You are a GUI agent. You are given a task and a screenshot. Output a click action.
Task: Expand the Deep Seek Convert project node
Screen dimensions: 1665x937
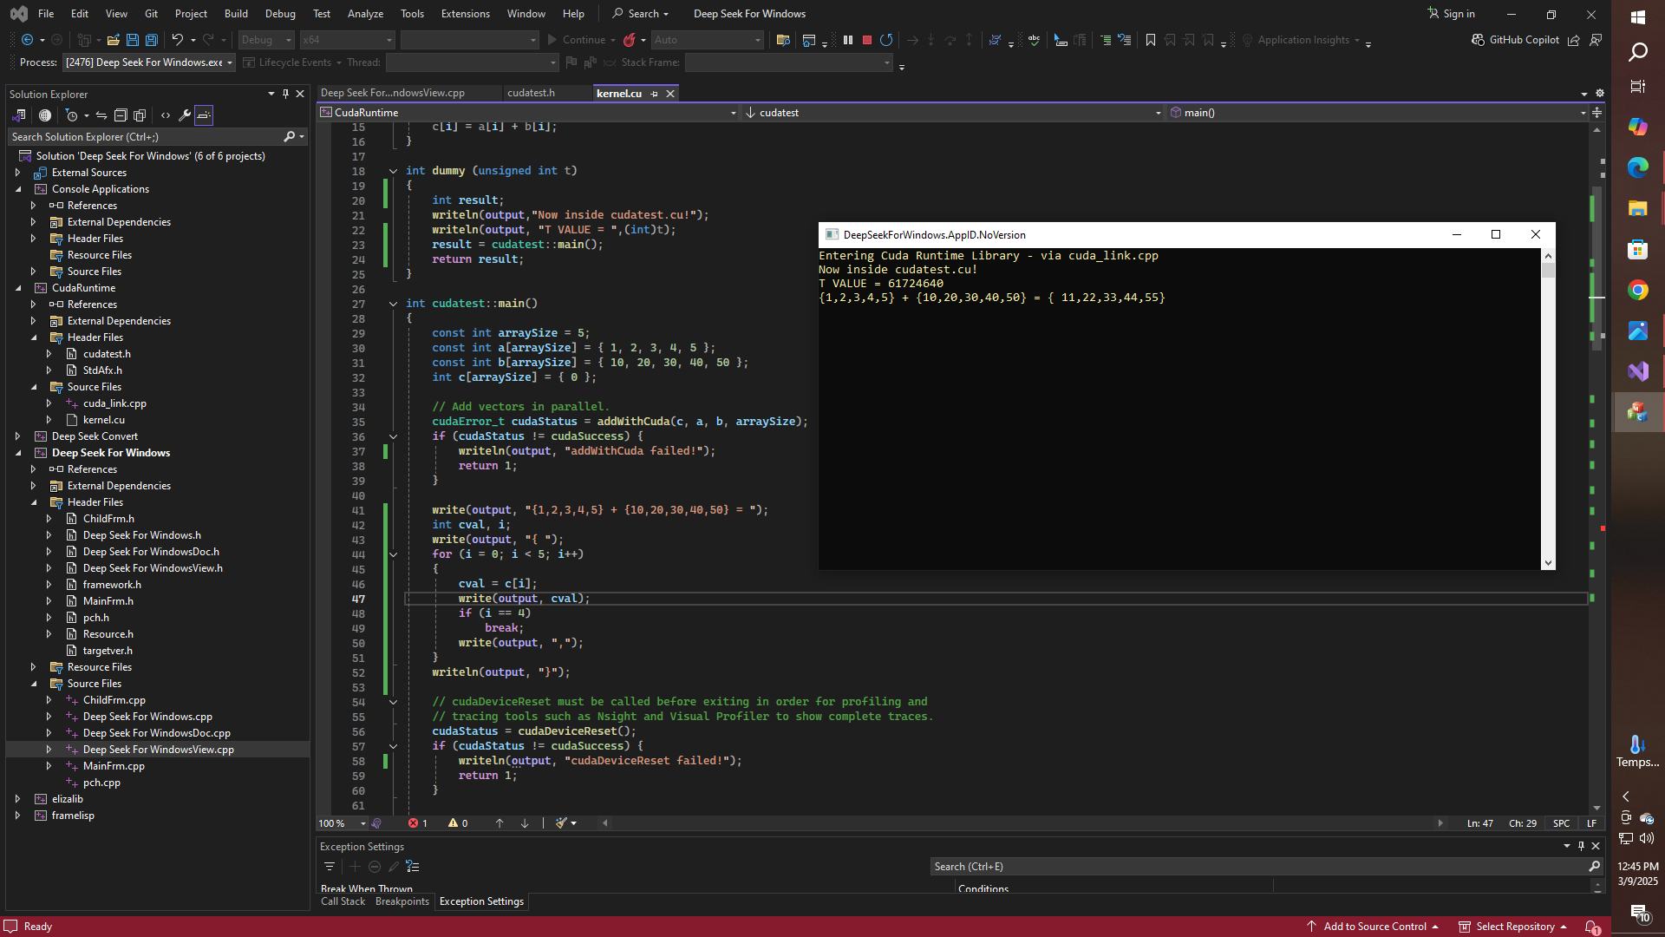pyautogui.click(x=17, y=436)
